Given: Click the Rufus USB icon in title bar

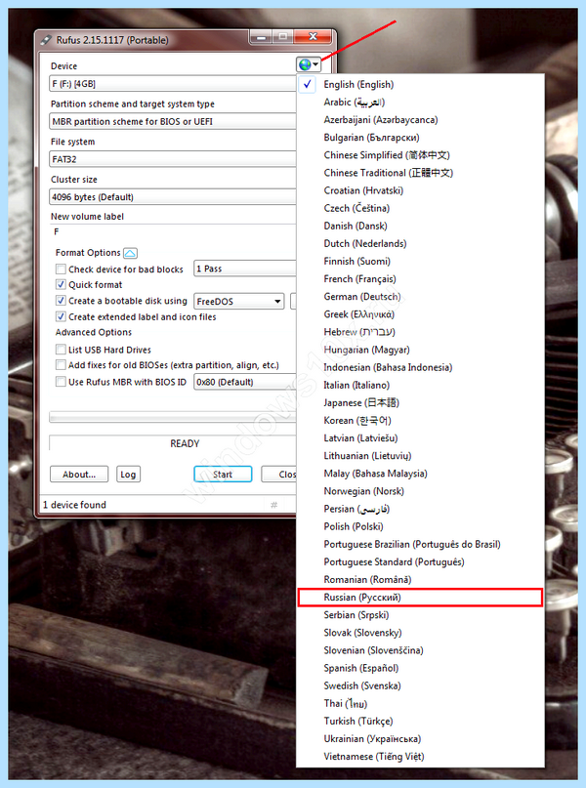Looking at the screenshot, I should pyautogui.click(x=46, y=39).
